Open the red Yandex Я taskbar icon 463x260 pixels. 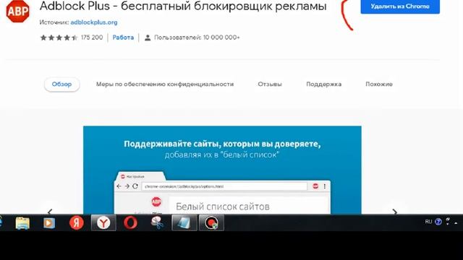click(77, 223)
